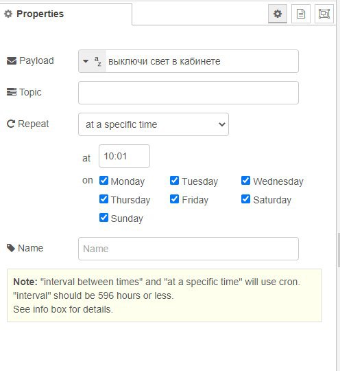Click the string type a-z icon in Payload

point(98,61)
